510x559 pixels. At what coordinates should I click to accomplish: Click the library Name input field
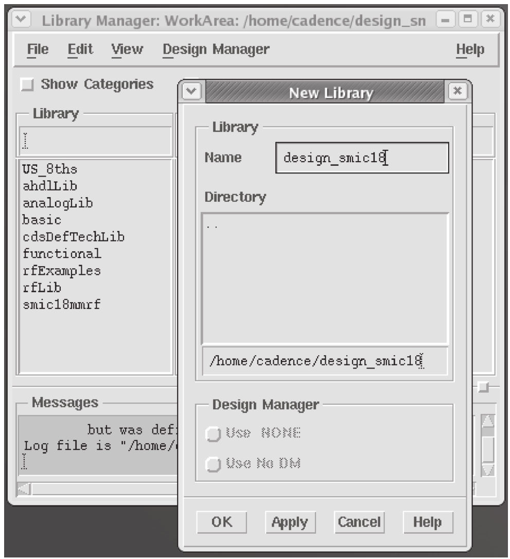point(362,158)
